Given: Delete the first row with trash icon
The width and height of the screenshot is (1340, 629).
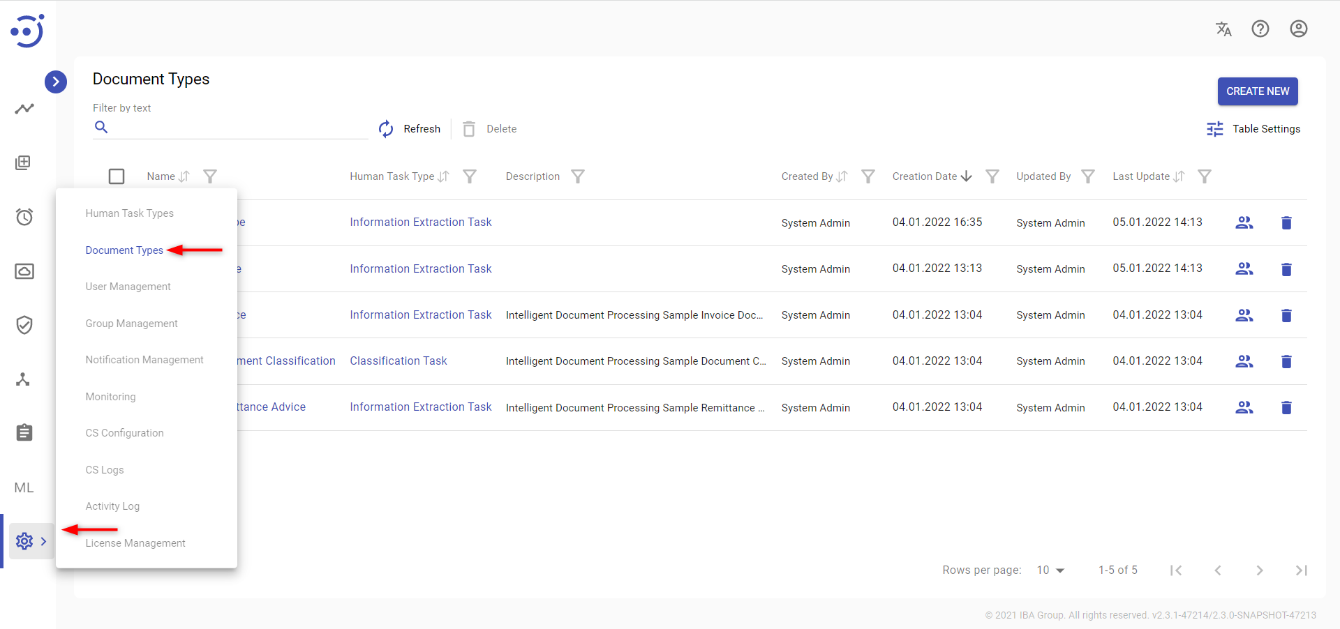Looking at the screenshot, I should [x=1286, y=222].
